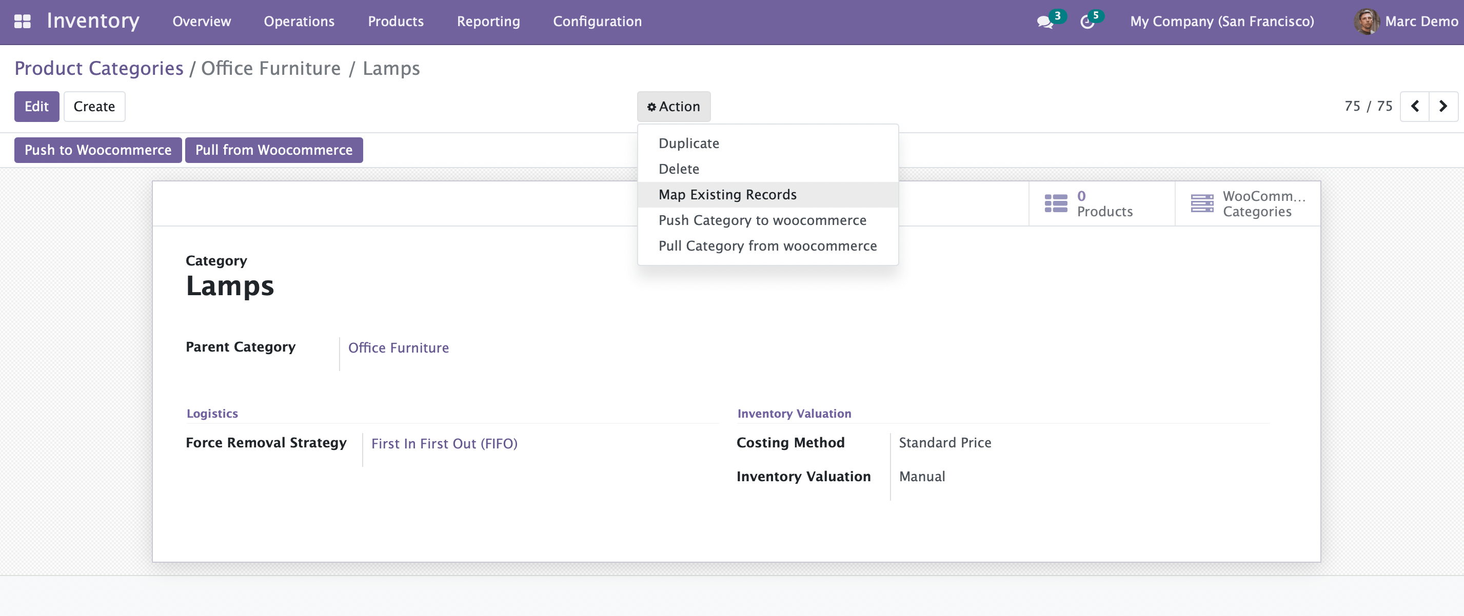This screenshot has width=1464, height=616.
Task: Choose Duplicate in the Action menu
Action: pyautogui.click(x=688, y=143)
